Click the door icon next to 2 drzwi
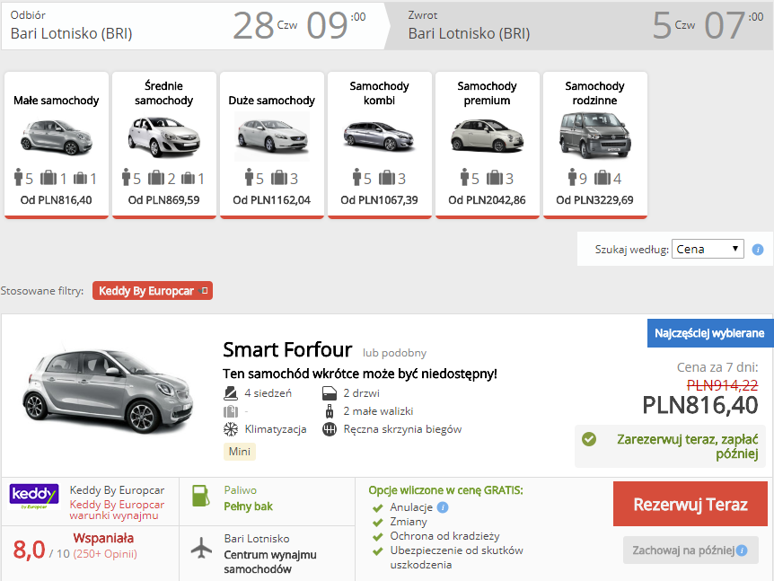774x581 pixels. click(x=330, y=393)
